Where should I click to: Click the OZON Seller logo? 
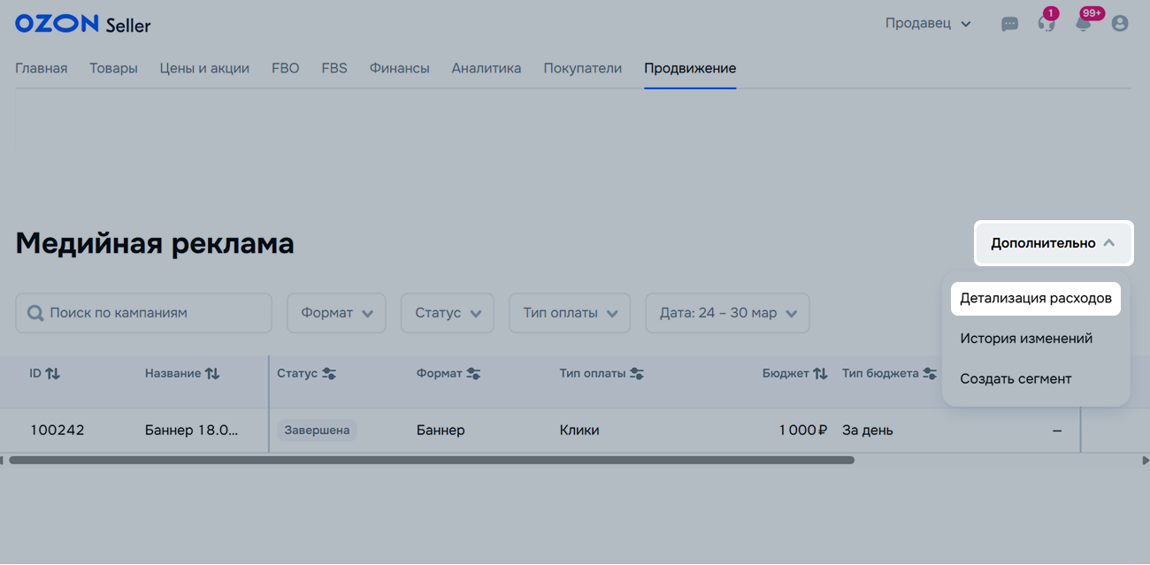coord(83,25)
